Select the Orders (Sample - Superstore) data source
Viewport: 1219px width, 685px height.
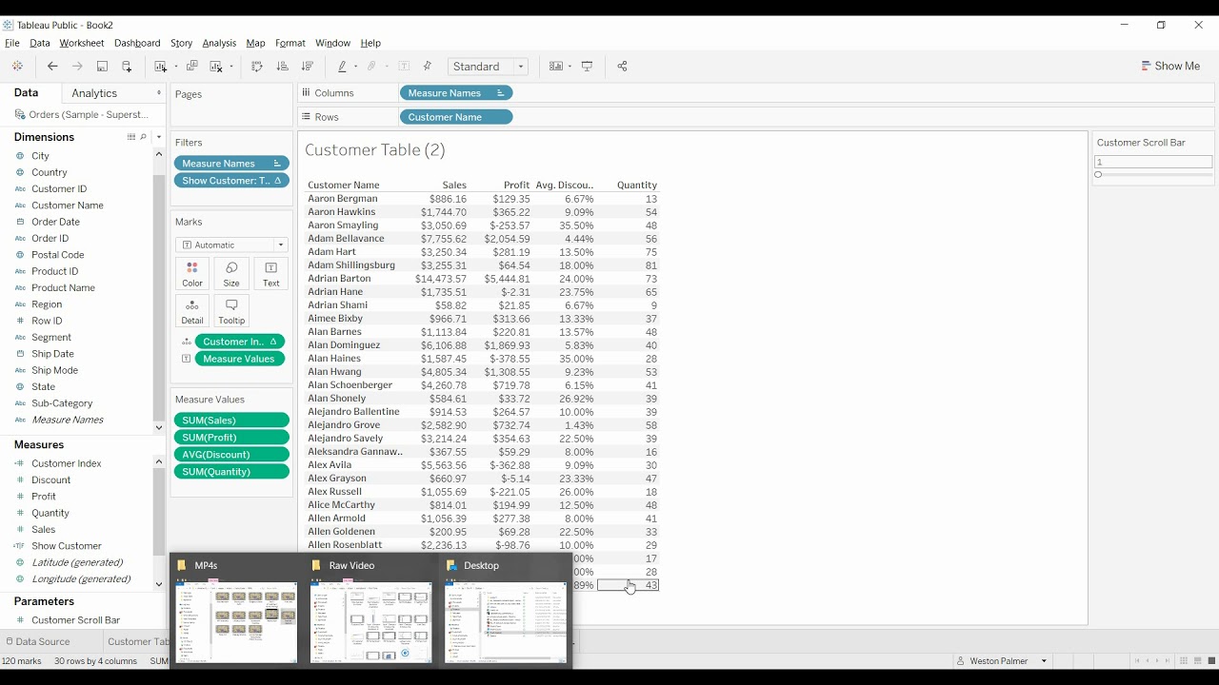[x=81, y=114]
